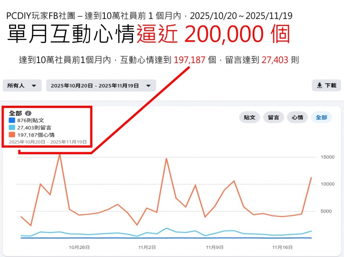Click the 11月16日 x-axis date label

point(283,247)
